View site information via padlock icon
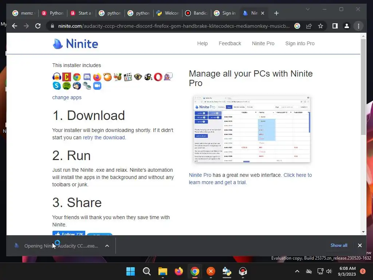Screen dimensions: 373x280 click(x=52, y=26)
